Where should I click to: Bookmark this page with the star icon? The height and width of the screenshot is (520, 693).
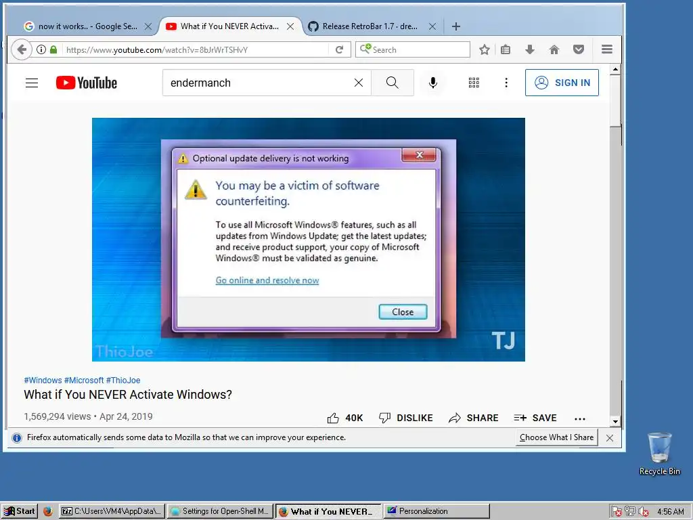tap(485, 49)
